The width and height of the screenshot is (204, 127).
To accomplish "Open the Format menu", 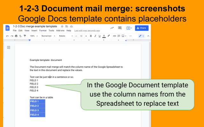I will coord(43,30).
